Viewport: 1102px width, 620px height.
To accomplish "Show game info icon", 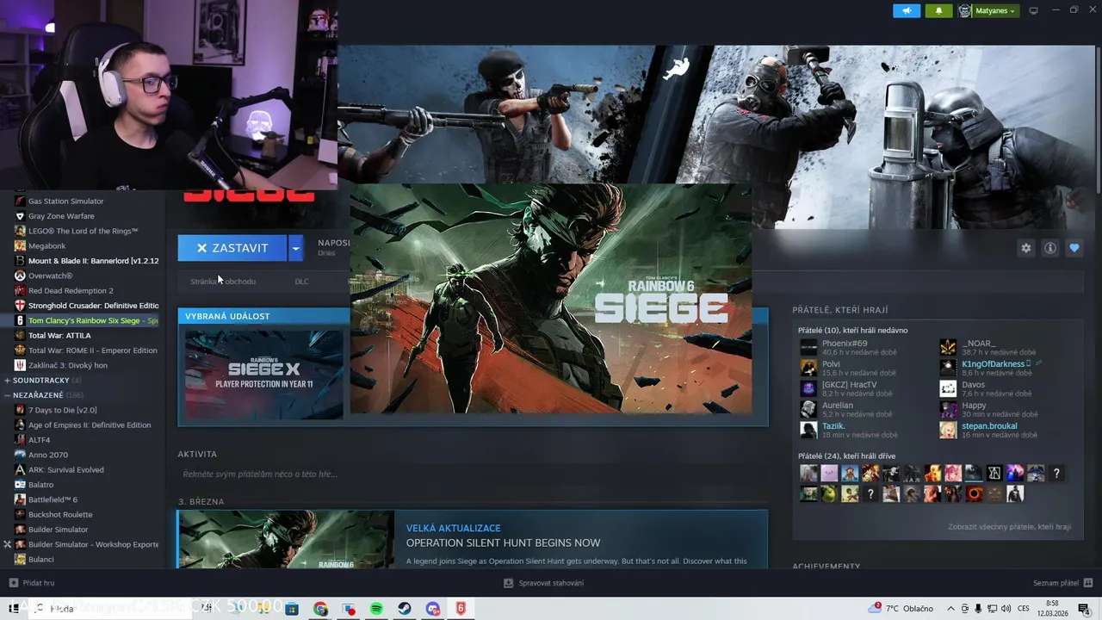I will (x=1049, y=248).
